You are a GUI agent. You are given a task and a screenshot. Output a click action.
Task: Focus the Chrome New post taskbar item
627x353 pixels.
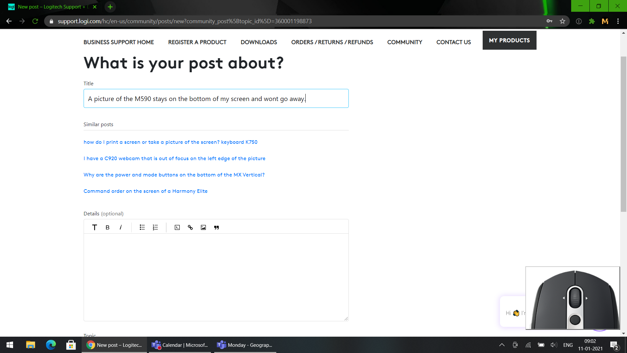point(114,345)
